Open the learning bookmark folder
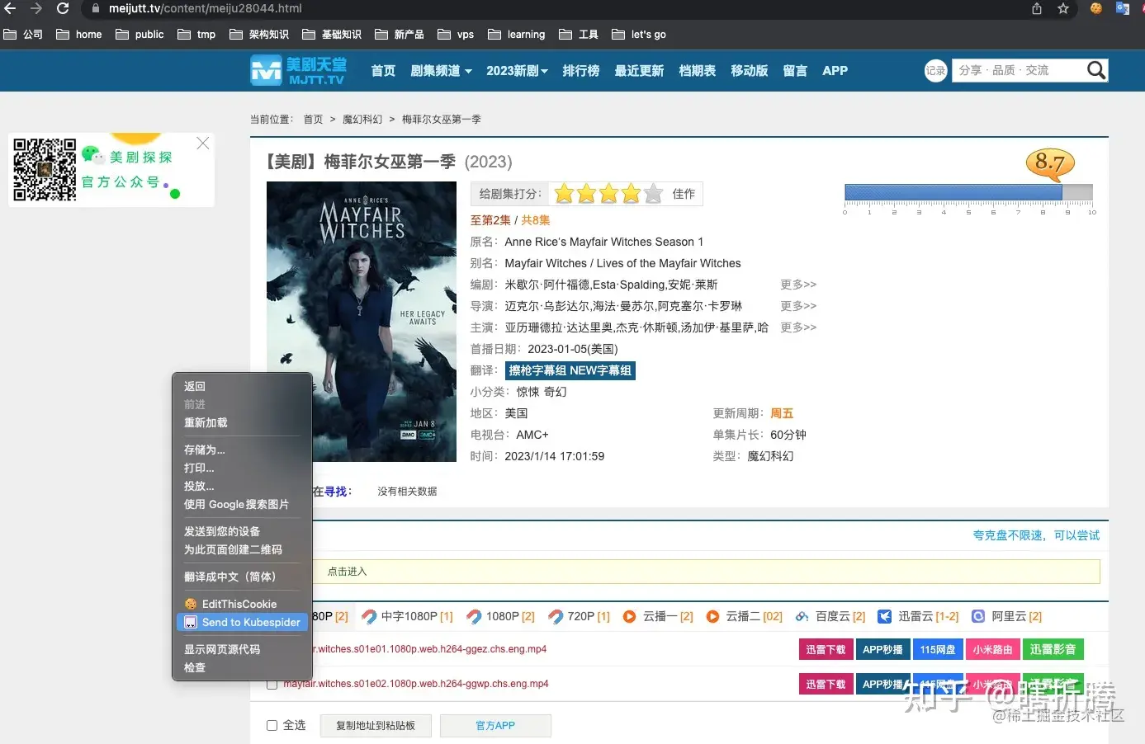 tap(517, 35)
